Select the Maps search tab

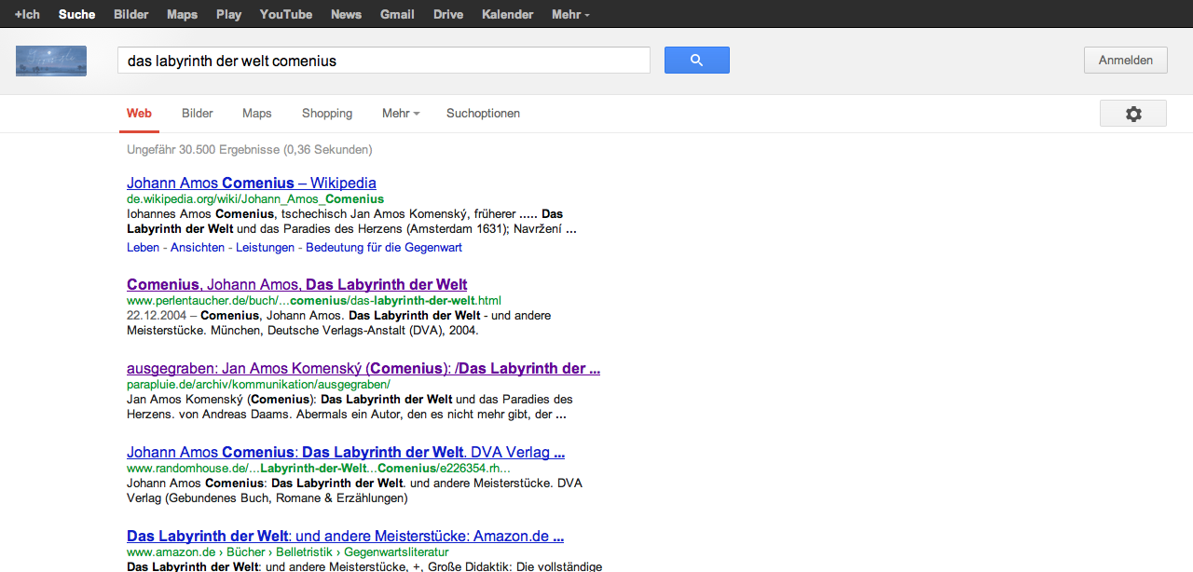[257, 114]
